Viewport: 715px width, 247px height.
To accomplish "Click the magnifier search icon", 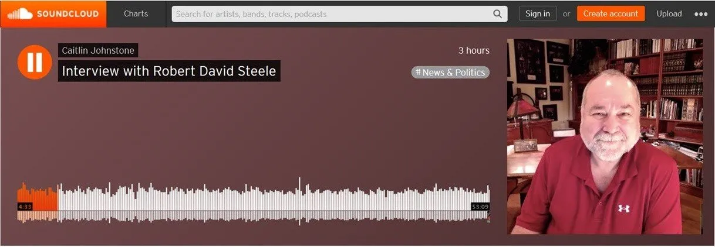I will (497, 13).
